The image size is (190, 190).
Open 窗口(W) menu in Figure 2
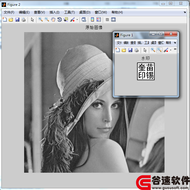(101, 12)
